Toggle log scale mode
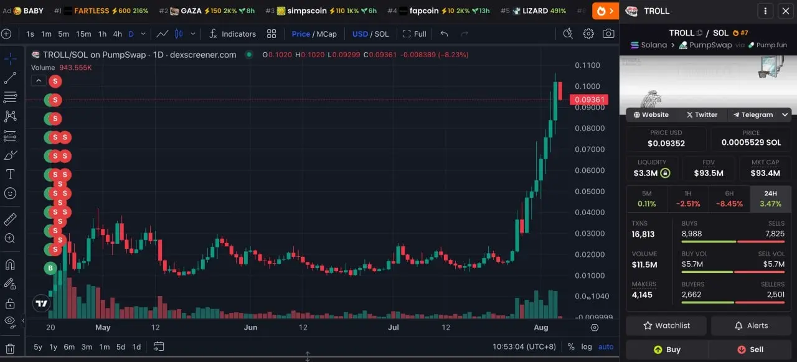This screenshot has height=362, width=797. (587, 346)
